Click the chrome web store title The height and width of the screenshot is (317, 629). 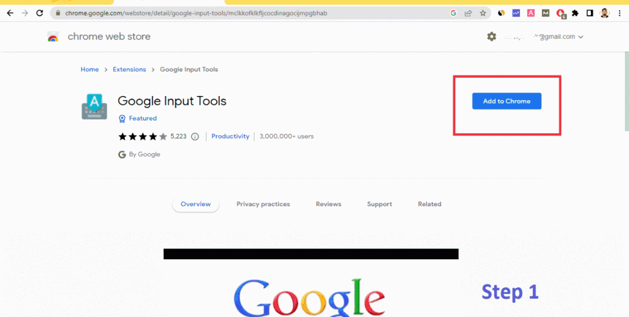coord(109,37)
